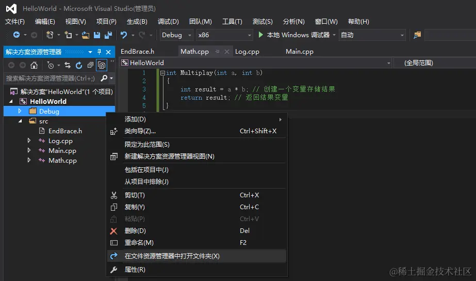Close the Math.cpp tab
This screenshot has height=281, width=476.
point(227,52)
